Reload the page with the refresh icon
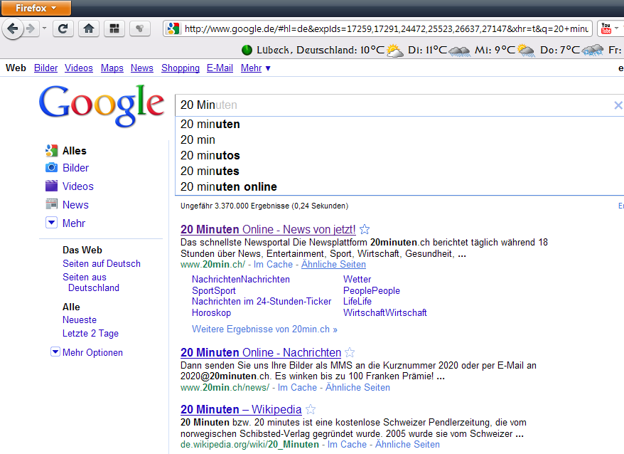This screenshot has width=624, height=454. 63,28
